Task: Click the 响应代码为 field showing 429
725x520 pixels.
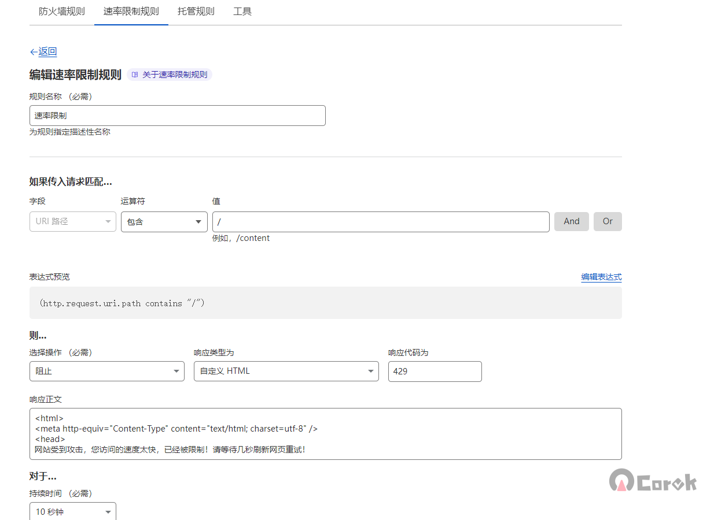Action: click(x=435, y=371)
